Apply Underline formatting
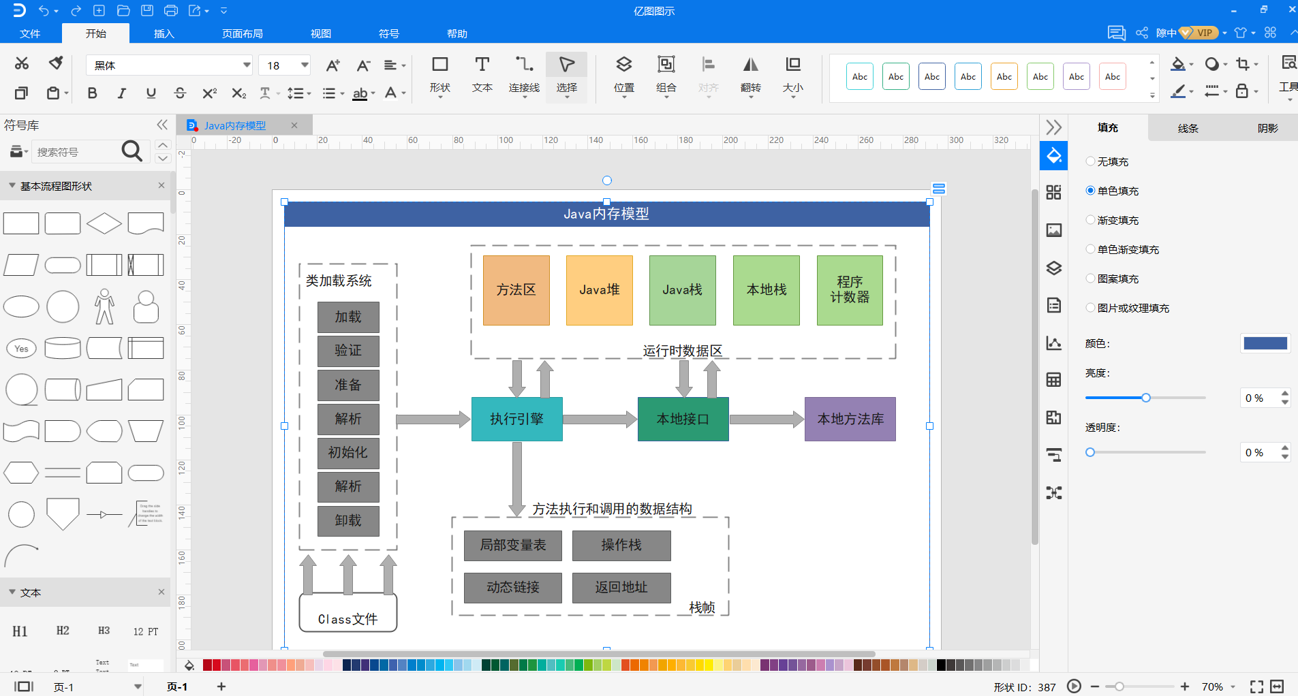Viewport: 1298px width, 696px height. [151, 93]
